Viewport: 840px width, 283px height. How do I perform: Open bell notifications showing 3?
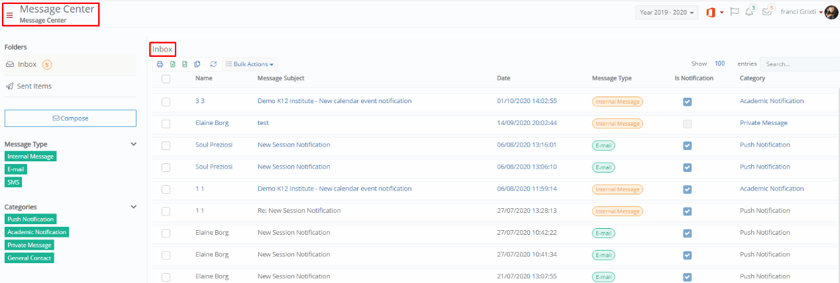[749, 12]
